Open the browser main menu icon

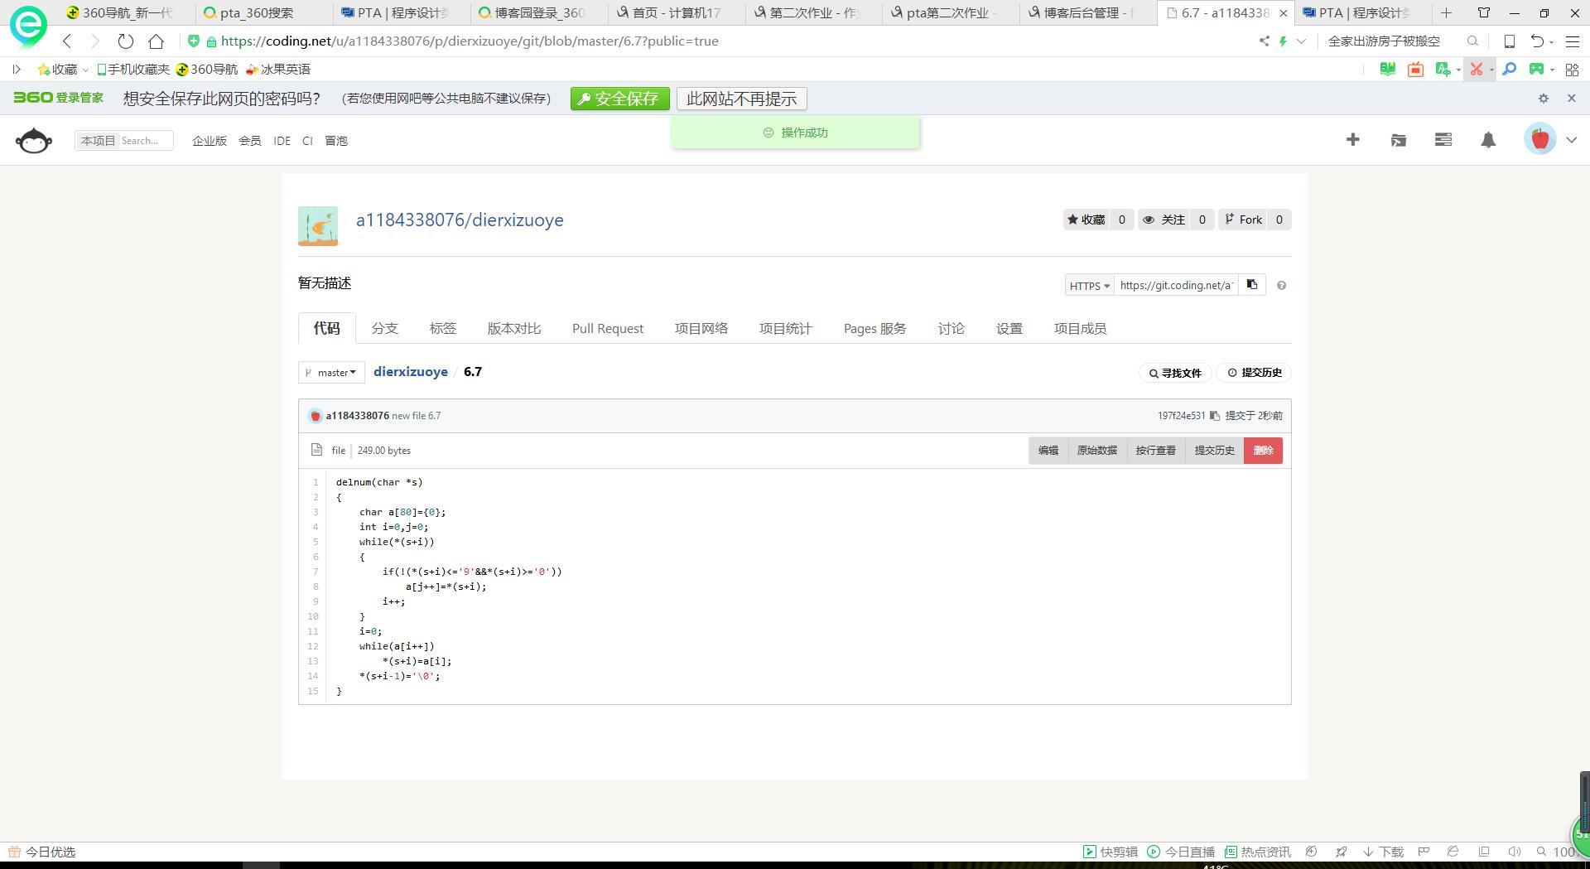coord(1572,41)
